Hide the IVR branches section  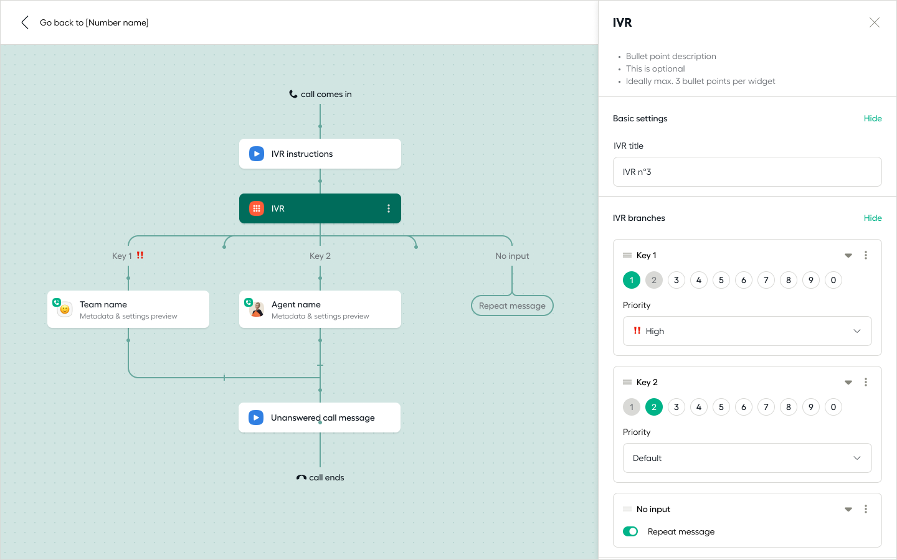872,218
